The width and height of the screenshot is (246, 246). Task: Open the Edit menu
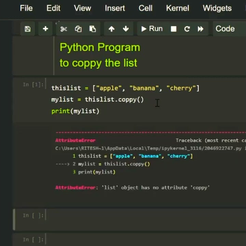click(53, 8)
